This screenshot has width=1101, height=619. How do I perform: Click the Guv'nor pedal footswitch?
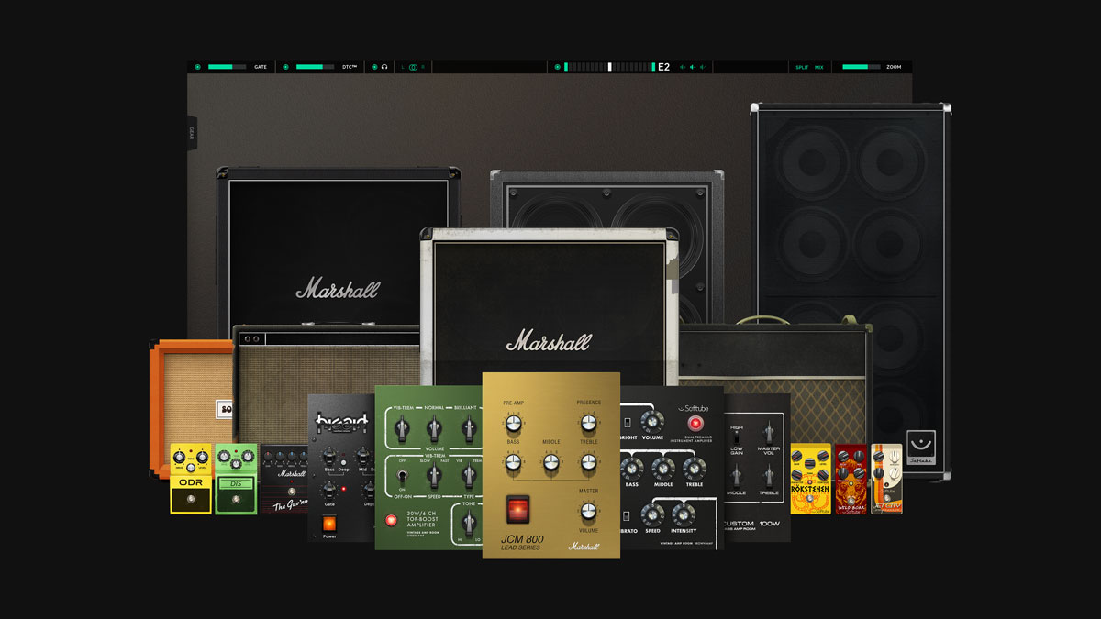[292, 492]
